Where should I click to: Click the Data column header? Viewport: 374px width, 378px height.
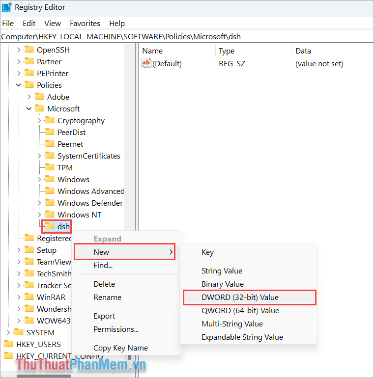(x=333, y=51)
